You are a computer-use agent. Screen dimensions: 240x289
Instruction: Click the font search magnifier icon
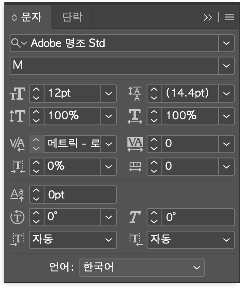pyautogui.click(x=16, y=44)
